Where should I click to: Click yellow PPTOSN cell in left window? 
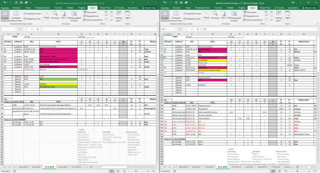click(58, 84)
